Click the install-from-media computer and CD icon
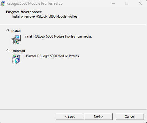The width and height of the screenshot is (147, 123). [16, 40]
